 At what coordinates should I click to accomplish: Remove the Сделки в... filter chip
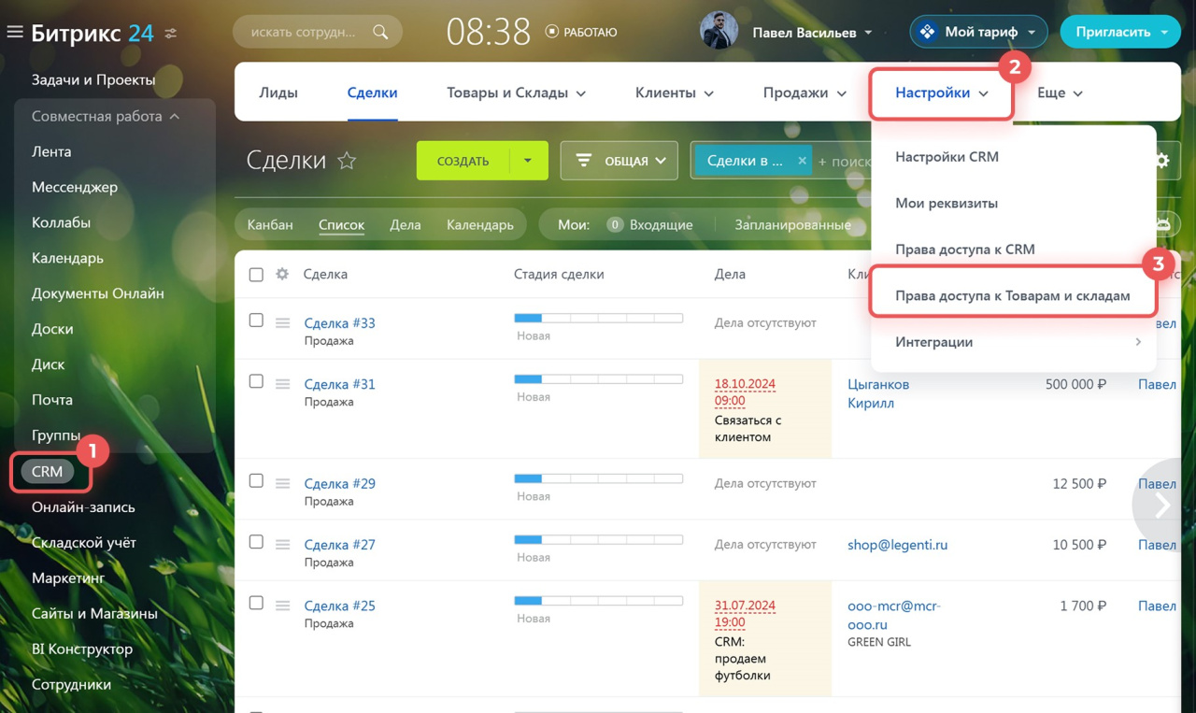[x=802, y=161]
